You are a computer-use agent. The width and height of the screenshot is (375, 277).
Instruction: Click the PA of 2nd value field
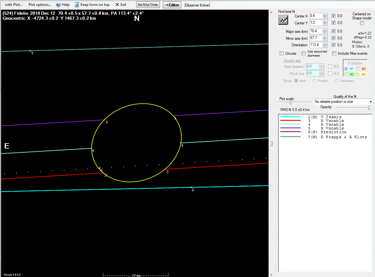313,73
